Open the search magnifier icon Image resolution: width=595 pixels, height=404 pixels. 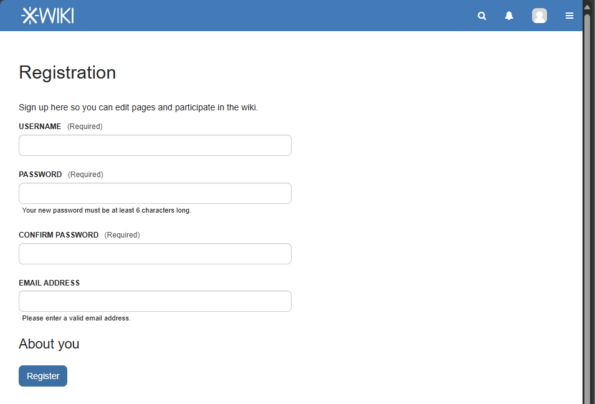[482, 16]
